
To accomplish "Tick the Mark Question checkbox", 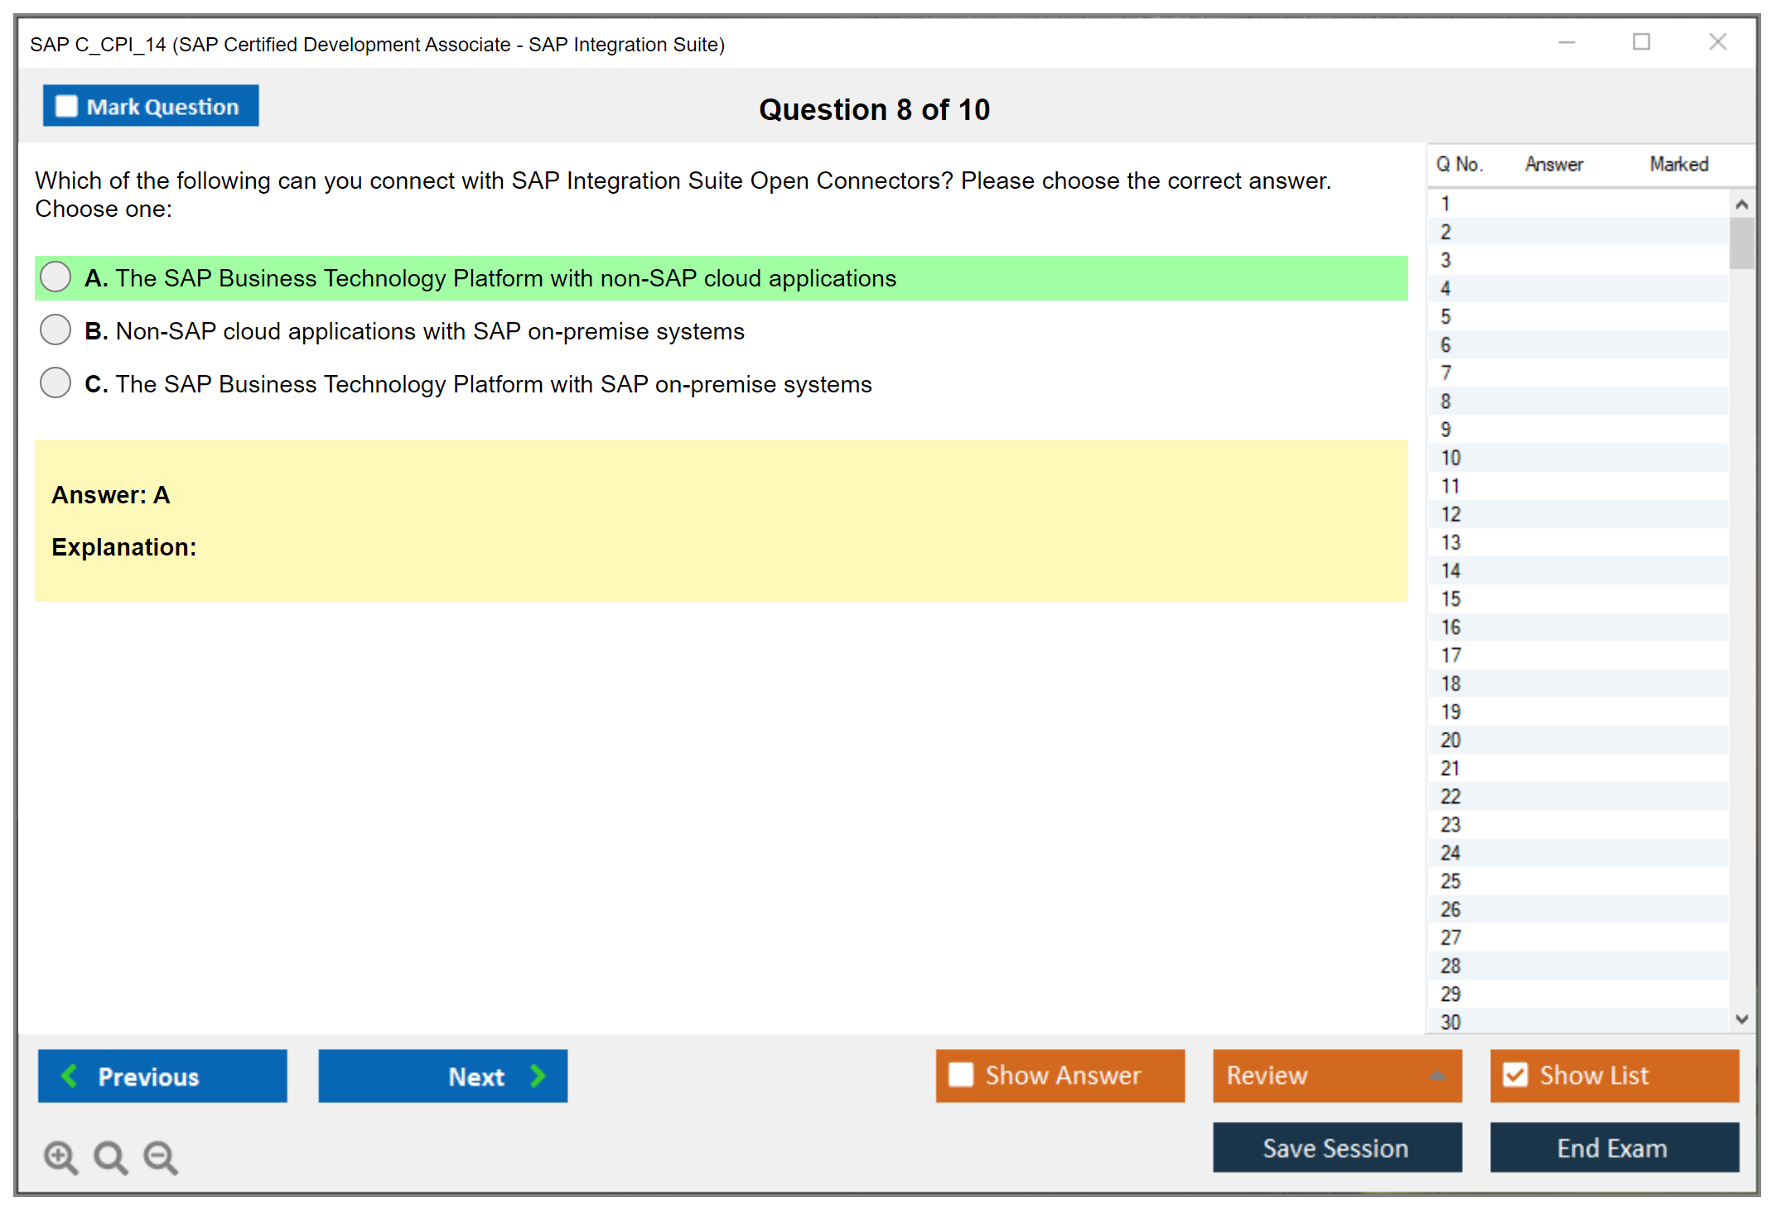I will [66, 106].
